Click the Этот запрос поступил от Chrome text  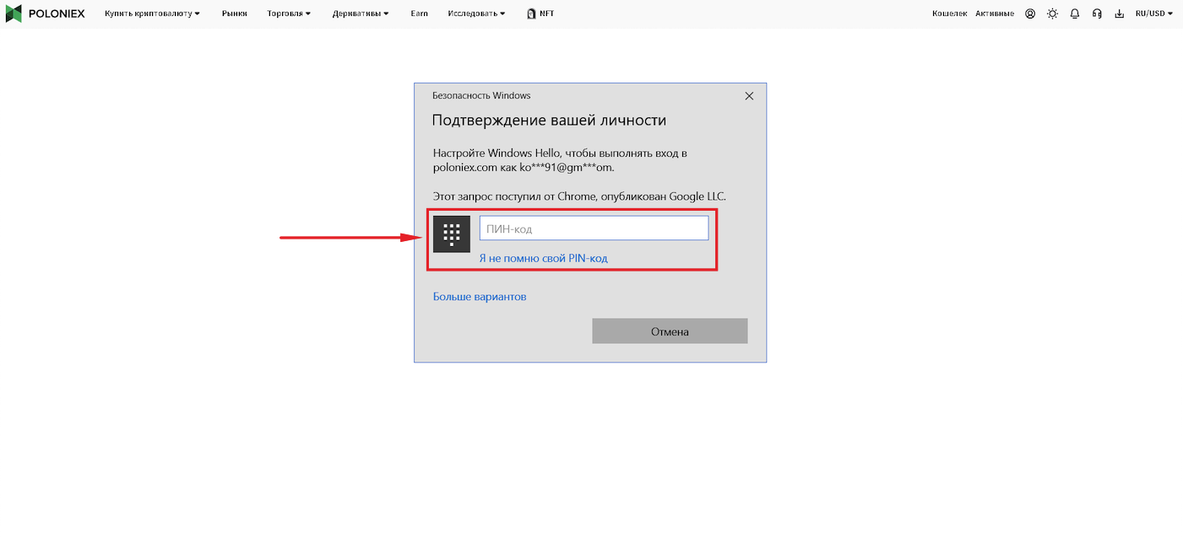coord(579,196)
